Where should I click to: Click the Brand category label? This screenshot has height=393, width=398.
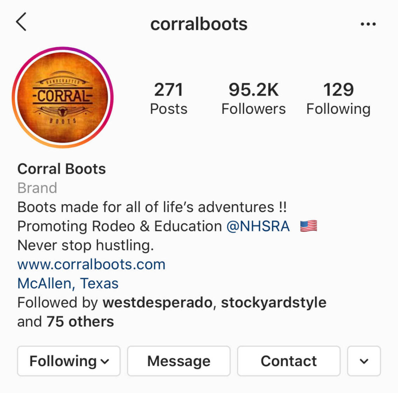(x=37, y=188)
